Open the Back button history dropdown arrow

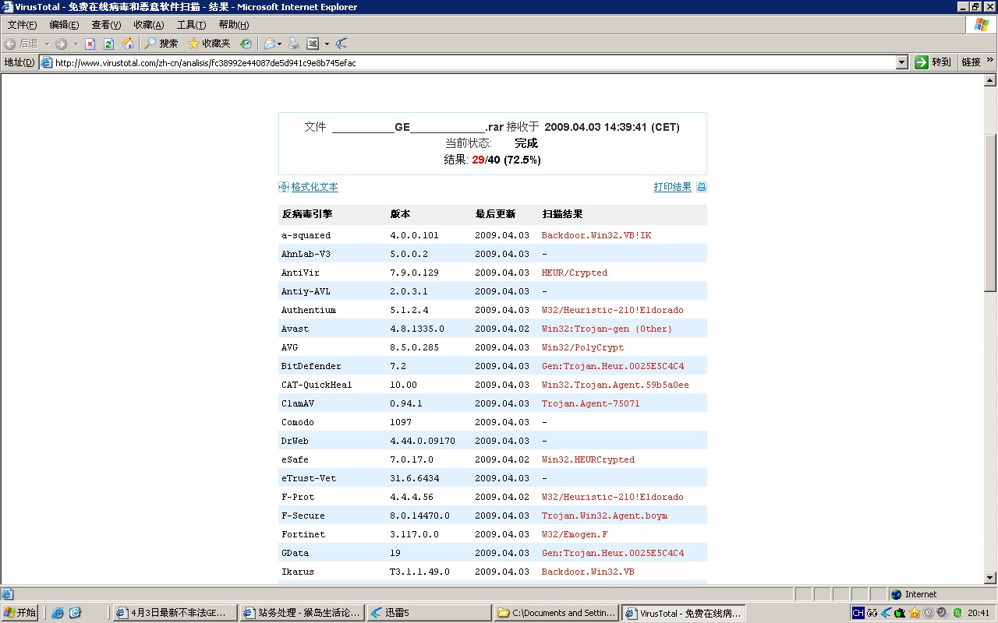click(47, 44)
